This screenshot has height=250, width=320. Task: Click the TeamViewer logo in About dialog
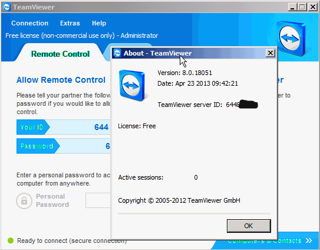133,86
